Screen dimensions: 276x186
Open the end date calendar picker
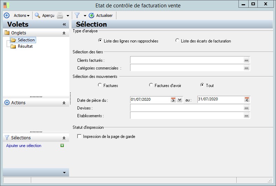247,100
